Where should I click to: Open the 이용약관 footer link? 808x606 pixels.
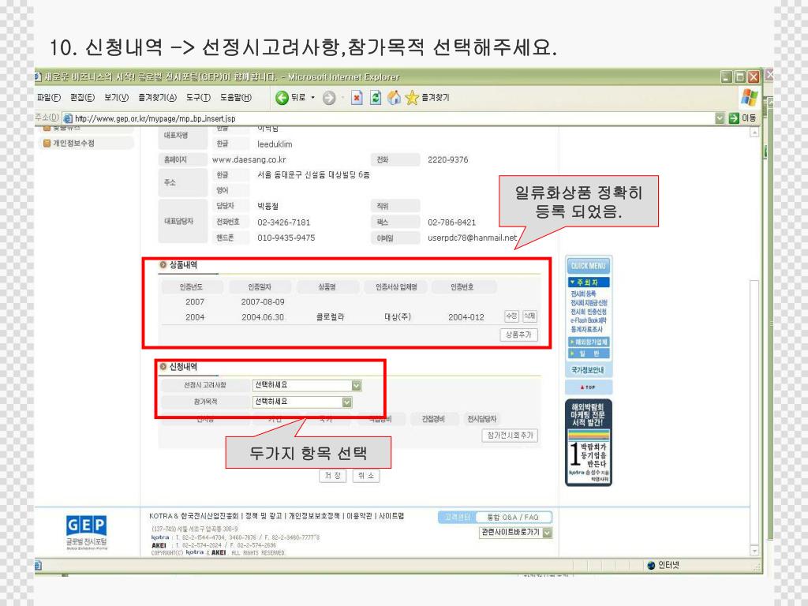360,516
